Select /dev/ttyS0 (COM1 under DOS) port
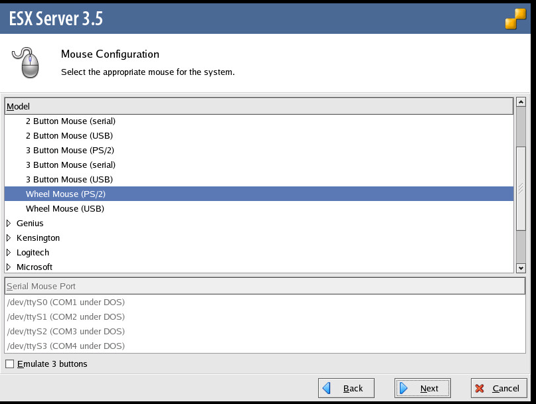Screen dimensions: 536x404 pos(66,303)
